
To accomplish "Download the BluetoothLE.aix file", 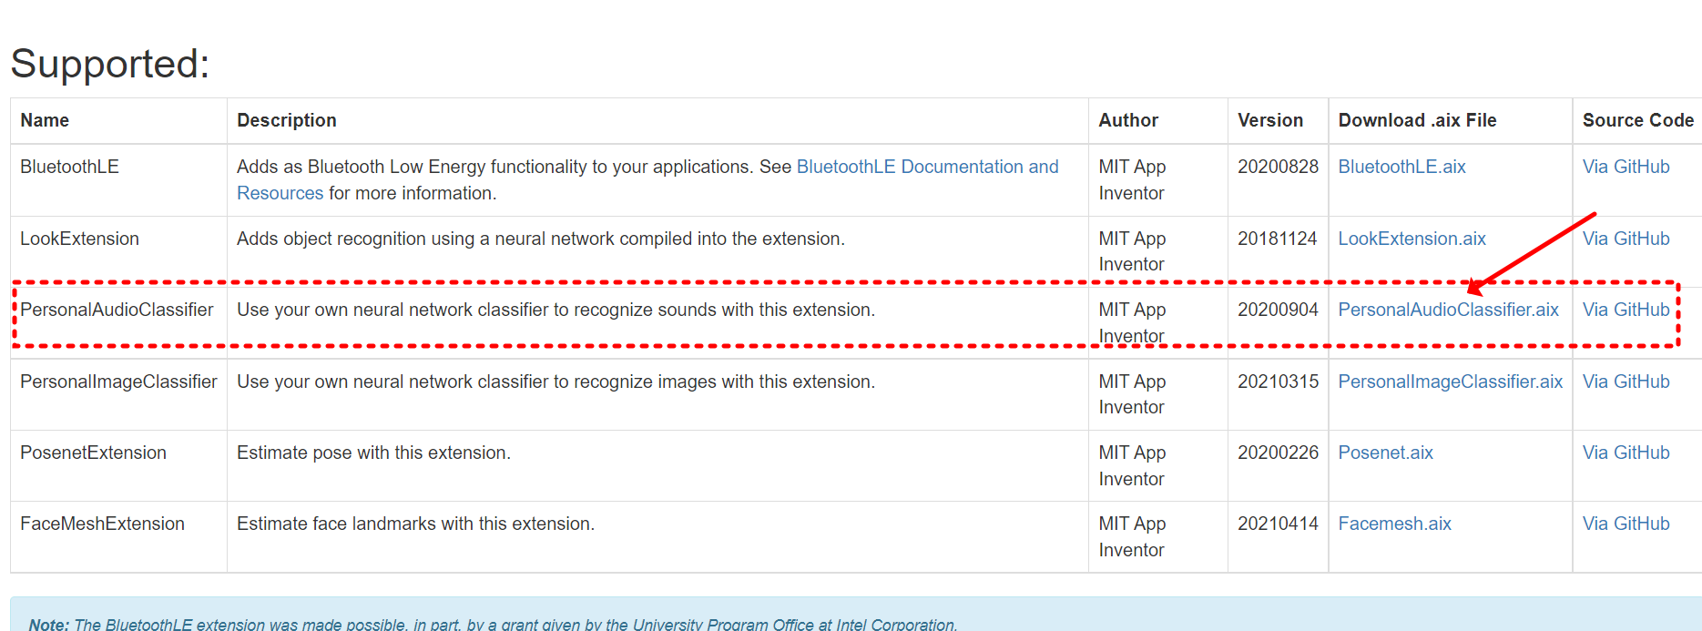I will pyautogui.click(x=1401, y=168).
